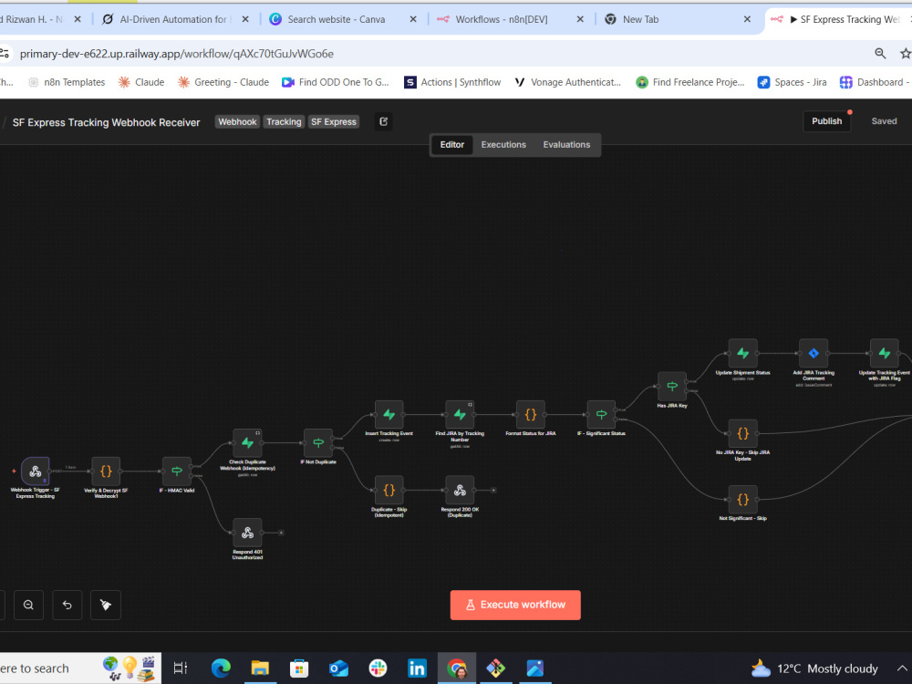Open the n8n Templates bookmark
Image resolution: width=912 pixels, height=684 pixels.
(x=67, y=82)
